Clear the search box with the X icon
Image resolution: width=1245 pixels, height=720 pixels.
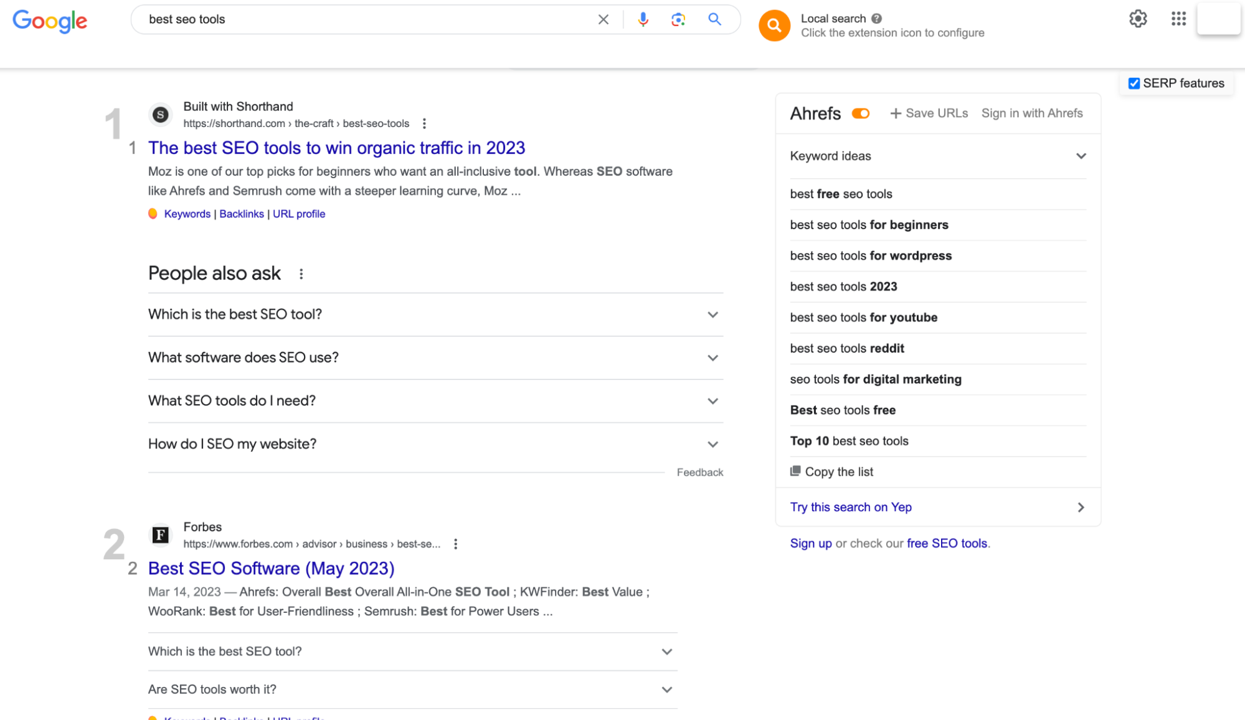(603, 19)
